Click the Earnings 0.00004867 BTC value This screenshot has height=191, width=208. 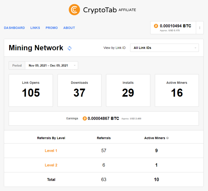click(103, 118)
